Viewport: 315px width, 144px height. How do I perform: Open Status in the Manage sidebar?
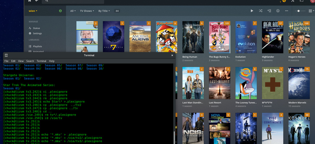[36, 28]
